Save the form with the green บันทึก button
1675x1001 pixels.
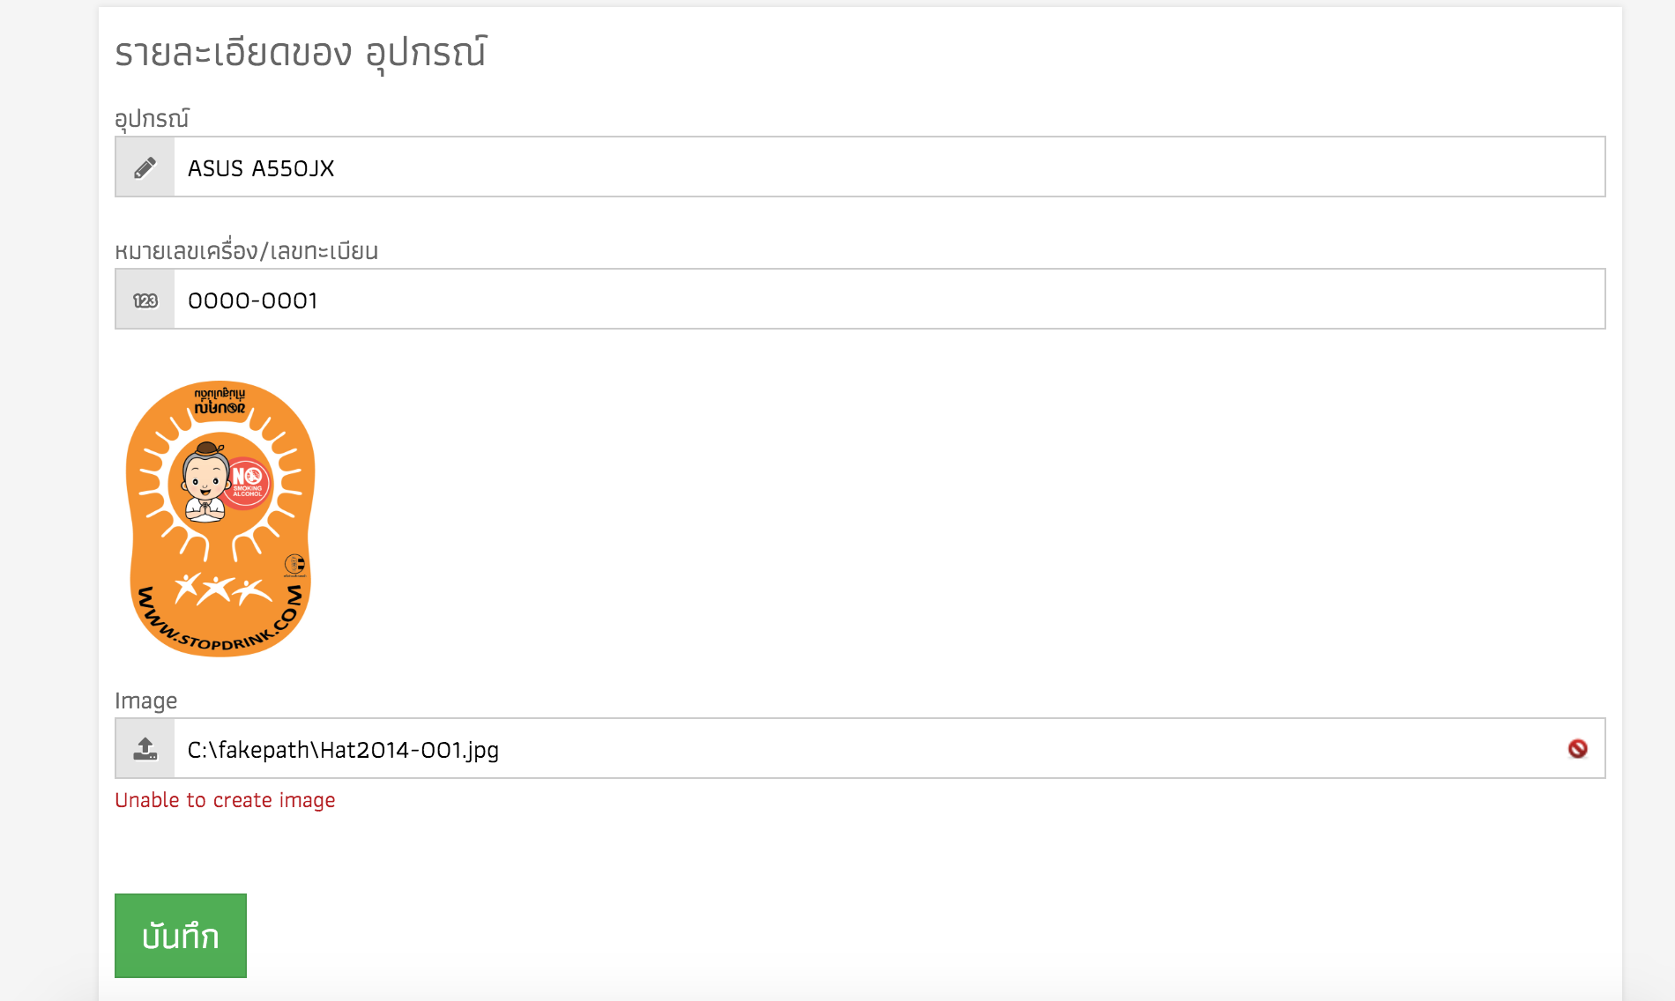[181, 936]
